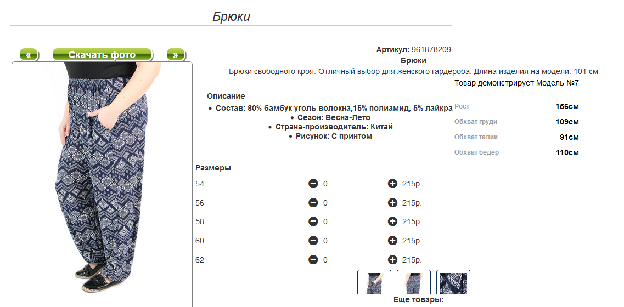
Task: Decrease quantity for size 56
Action: click(x=313, y=203)
